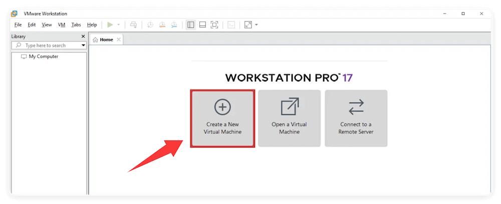
Task: Open the Tabs menu
Action: [x=76, y=25]
